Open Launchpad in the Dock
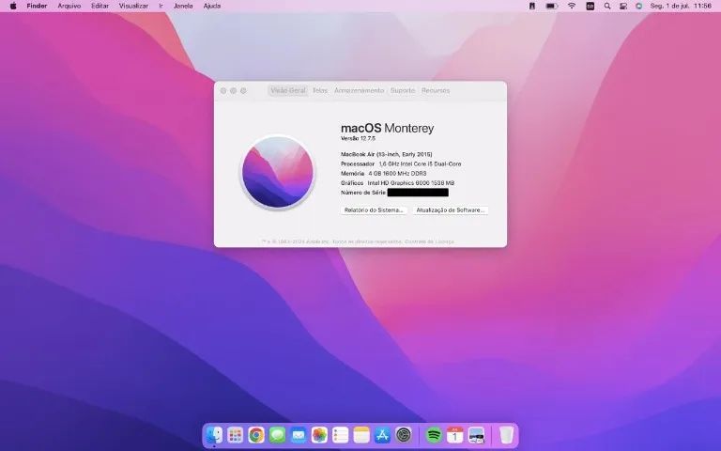 [235, 434]
